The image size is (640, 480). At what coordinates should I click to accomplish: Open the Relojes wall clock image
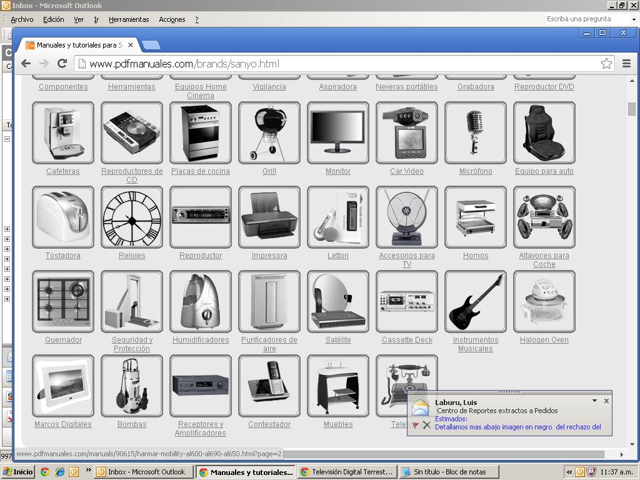click(x=132, y=217)
